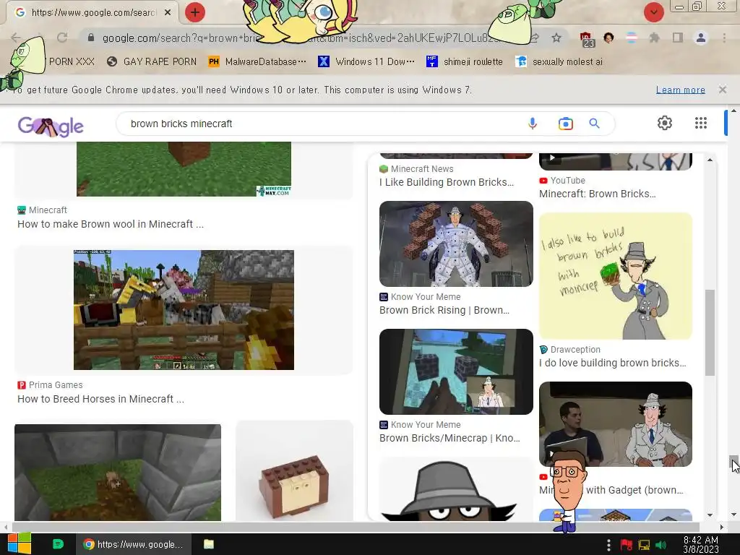Open the brown LEGO brick thumbnail
The image size is (740, 555).
tap(294, 473)
